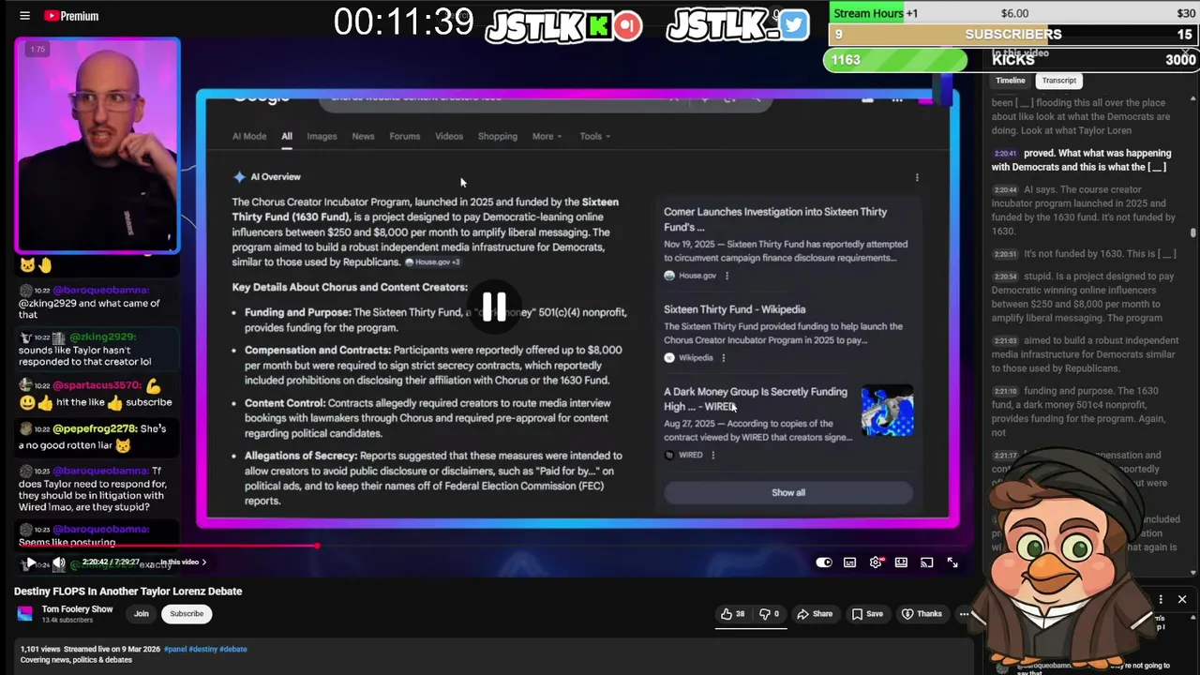Open the More dropdown in search tabs
1200x675 pixels.
547,136
